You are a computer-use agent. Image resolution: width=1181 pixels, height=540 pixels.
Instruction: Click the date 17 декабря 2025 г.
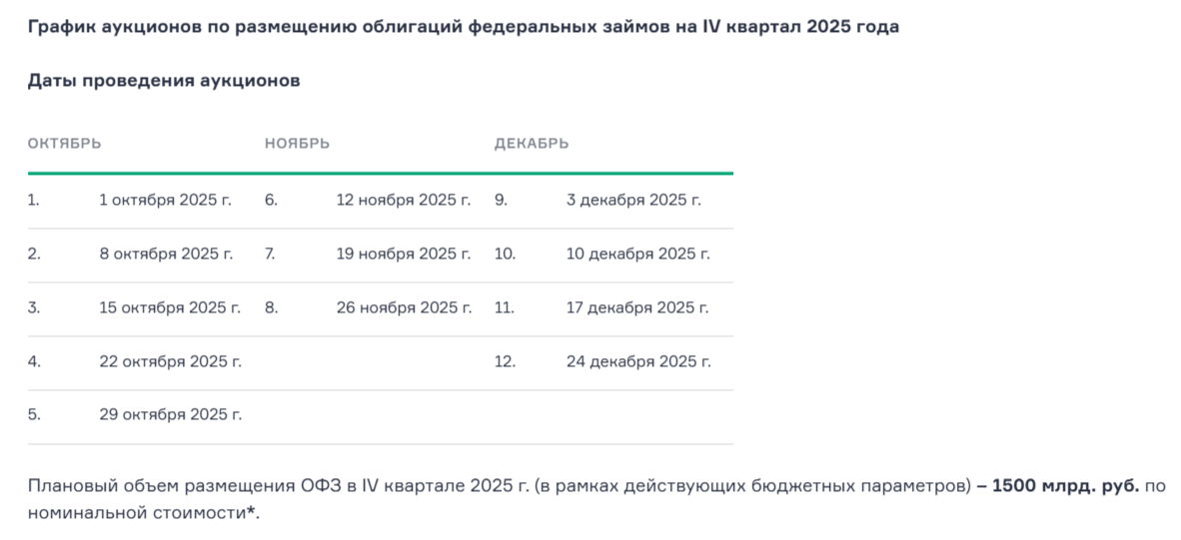(x=636, y=307)
